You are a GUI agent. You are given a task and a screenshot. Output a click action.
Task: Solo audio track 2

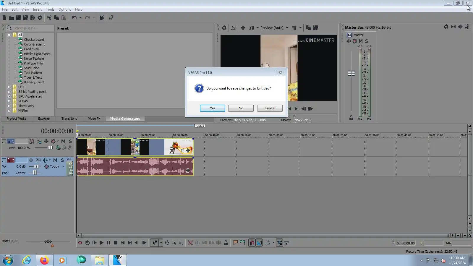tap(62, 160)
